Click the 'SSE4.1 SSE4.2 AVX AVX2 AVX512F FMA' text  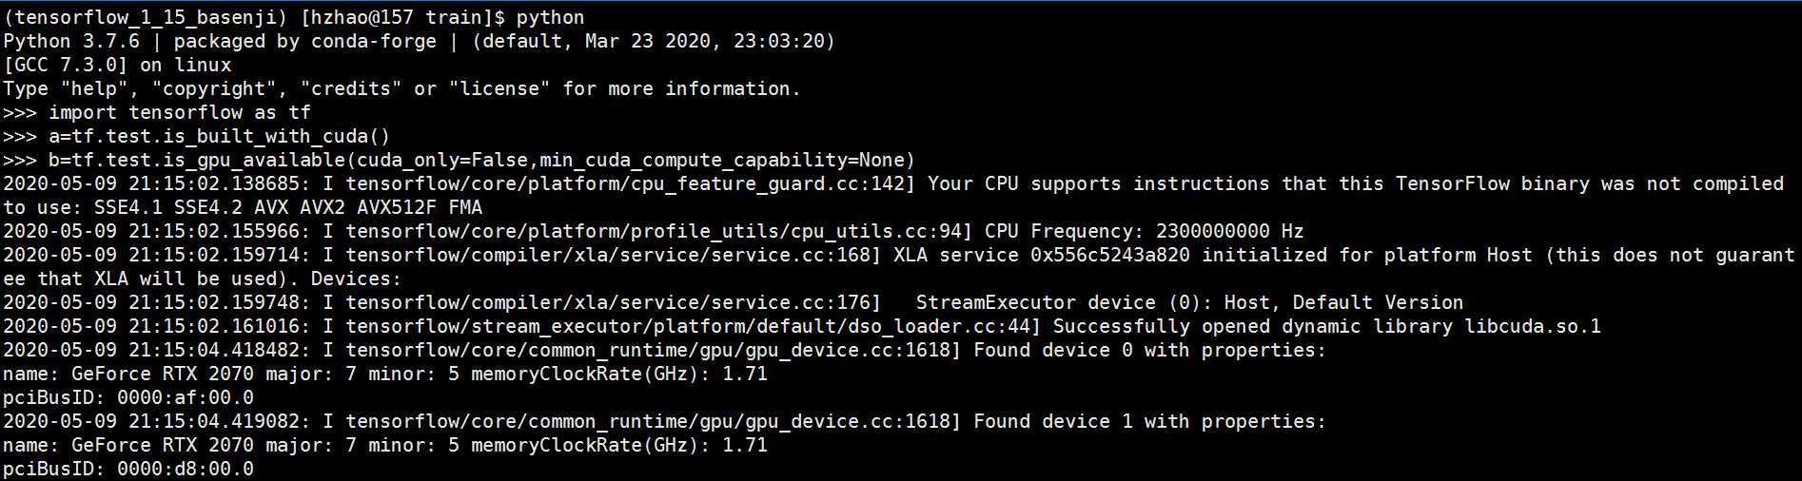287,207
